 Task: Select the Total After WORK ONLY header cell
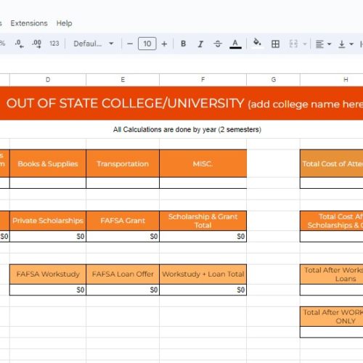(x=332, y=317)
